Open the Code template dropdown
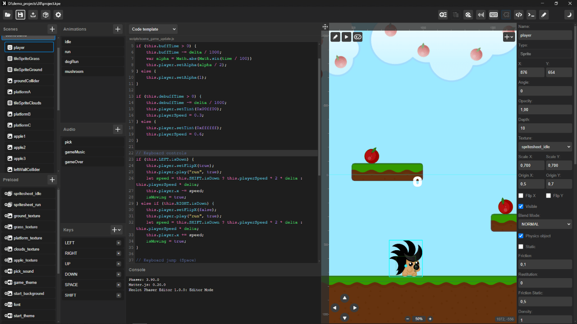 [153, 29]
